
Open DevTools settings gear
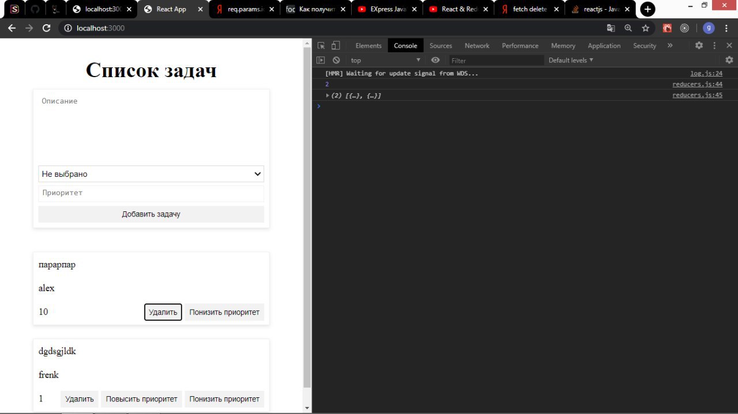(699, 45)
